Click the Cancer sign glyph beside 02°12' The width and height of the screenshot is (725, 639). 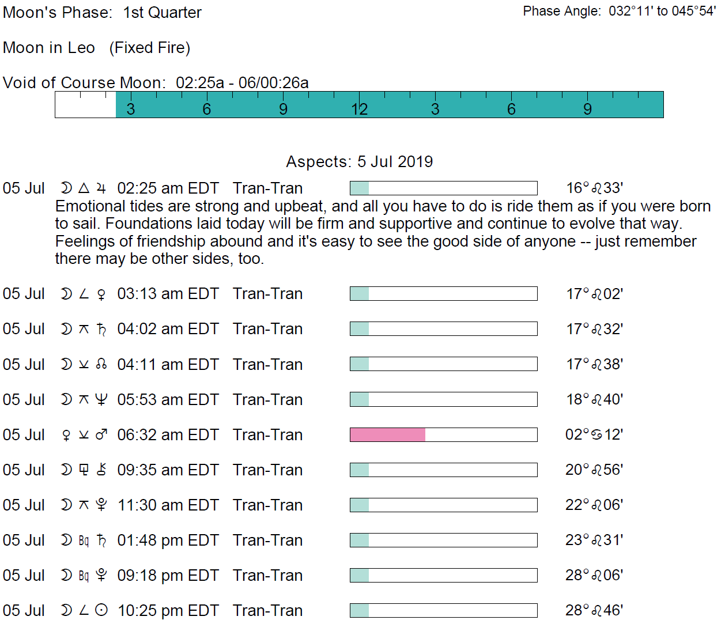pyautogui.click(x=597, y=435)
